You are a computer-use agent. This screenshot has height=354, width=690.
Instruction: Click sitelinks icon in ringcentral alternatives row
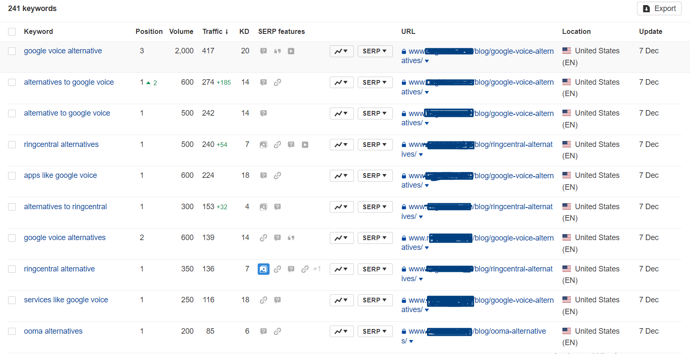click(277, 145)
